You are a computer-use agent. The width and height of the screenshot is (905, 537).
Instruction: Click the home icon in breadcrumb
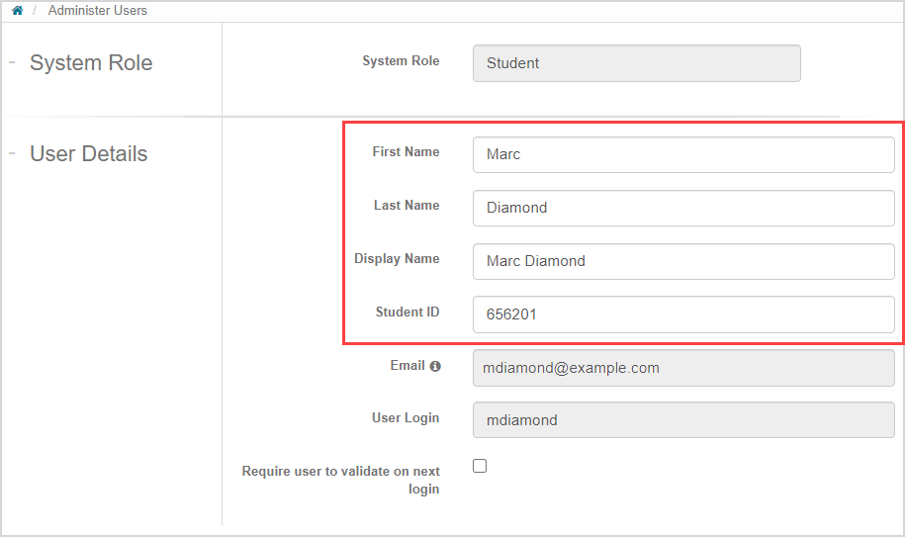click(17, 11)
